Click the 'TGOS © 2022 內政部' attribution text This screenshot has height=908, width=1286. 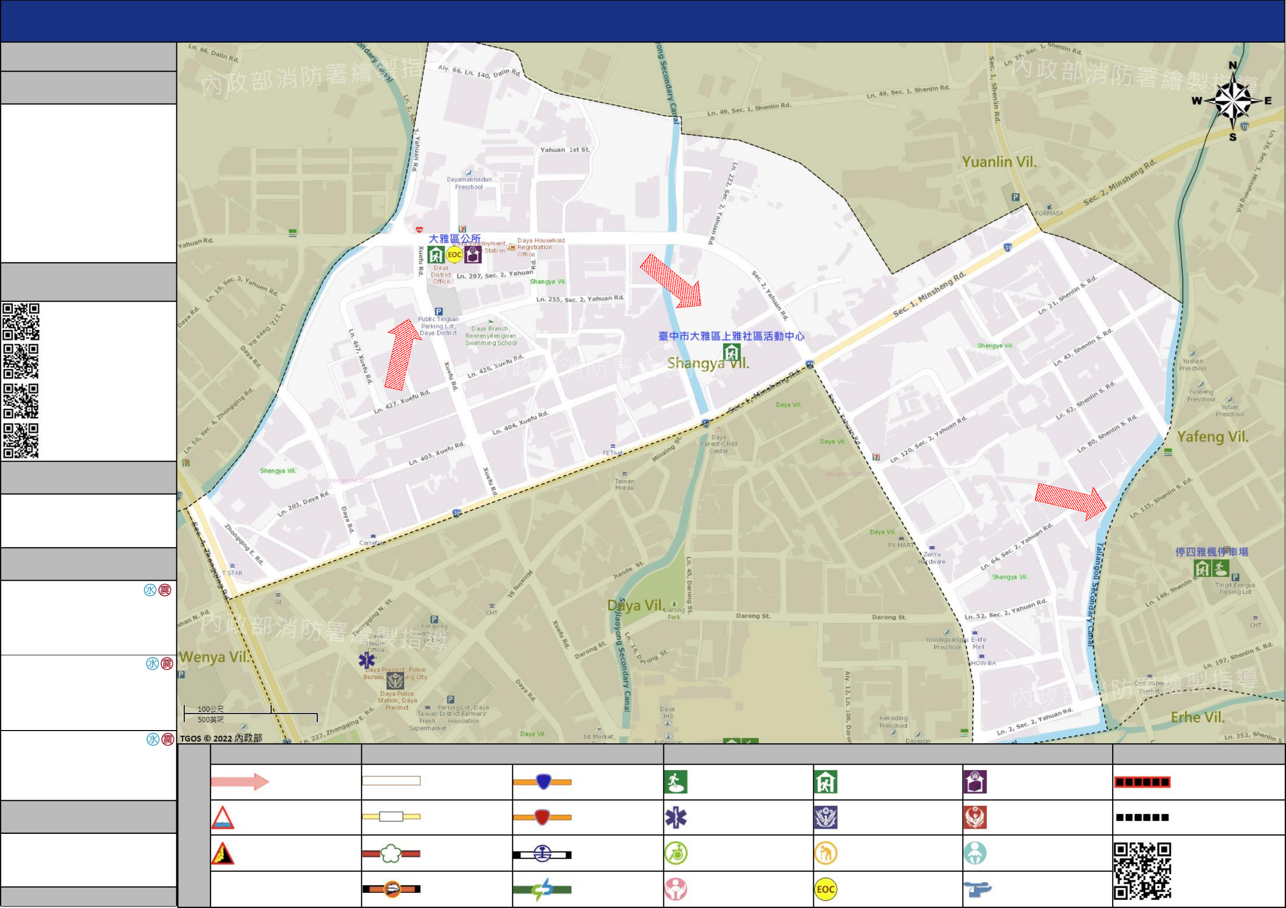tap(221, 738)
